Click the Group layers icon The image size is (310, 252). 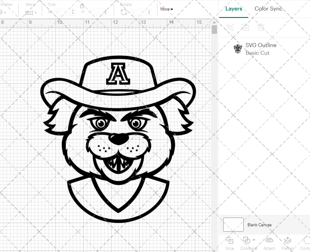(x=230, y=27)
